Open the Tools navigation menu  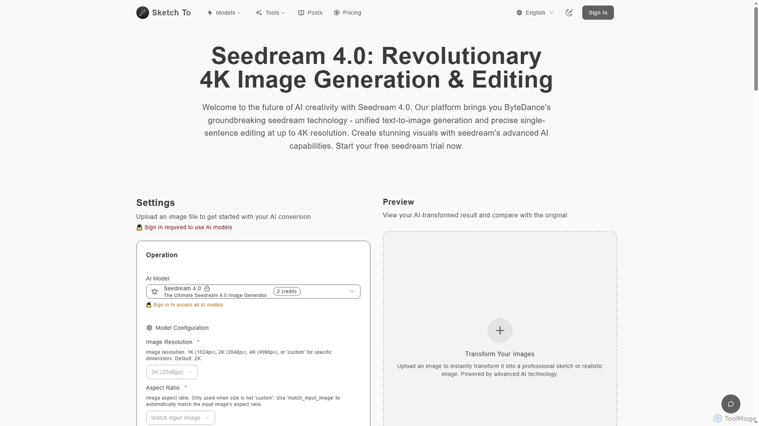coord(270,12)
